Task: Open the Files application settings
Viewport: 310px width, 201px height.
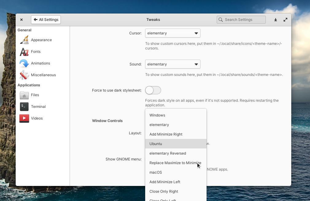Action: (24, 95)
